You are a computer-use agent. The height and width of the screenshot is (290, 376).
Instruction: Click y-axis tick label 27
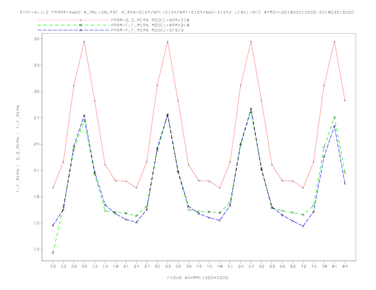click(x=36, y=118)
